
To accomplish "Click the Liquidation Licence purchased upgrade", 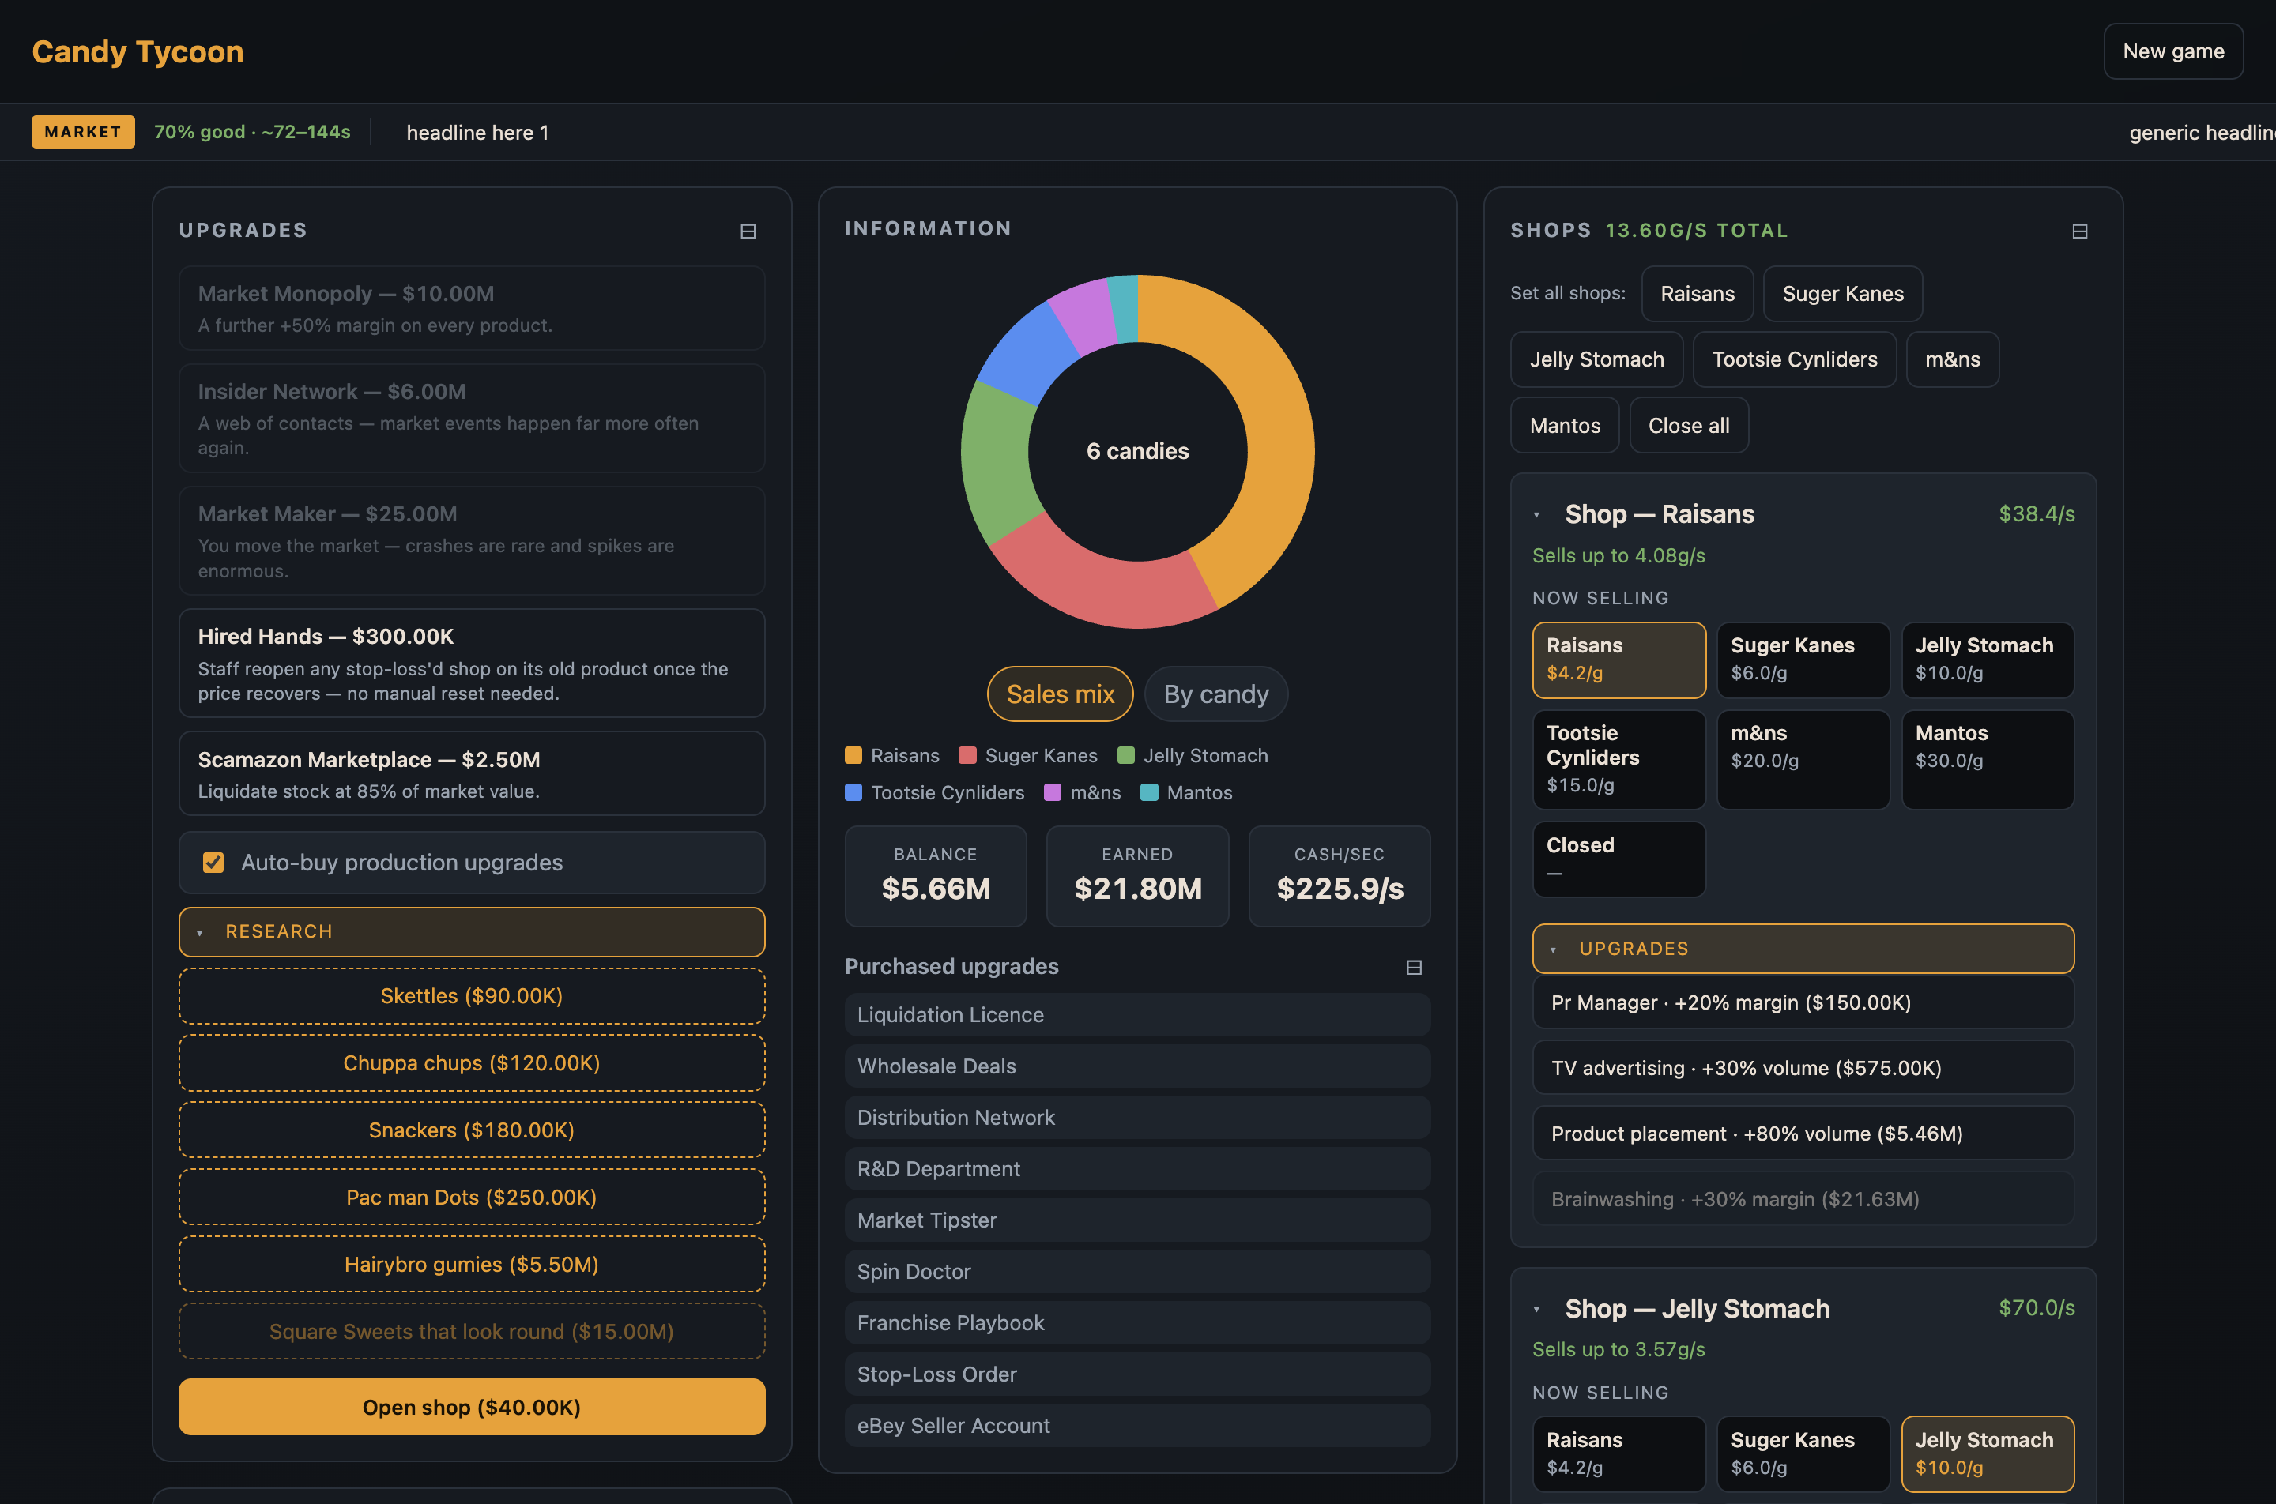I will [1137, 1015].
